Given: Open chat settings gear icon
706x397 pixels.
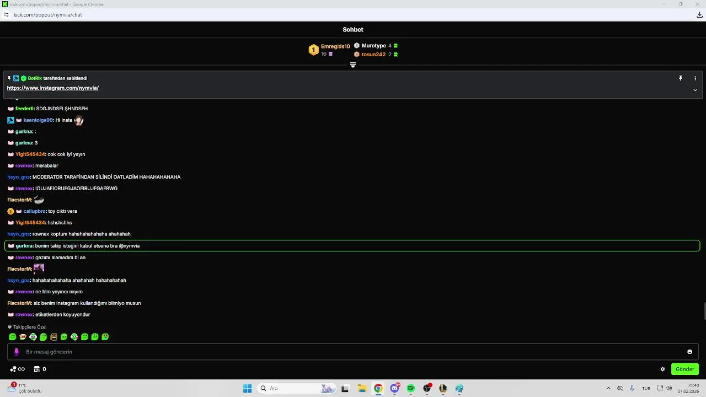Looking at the screenshot, I should (662, 369).
